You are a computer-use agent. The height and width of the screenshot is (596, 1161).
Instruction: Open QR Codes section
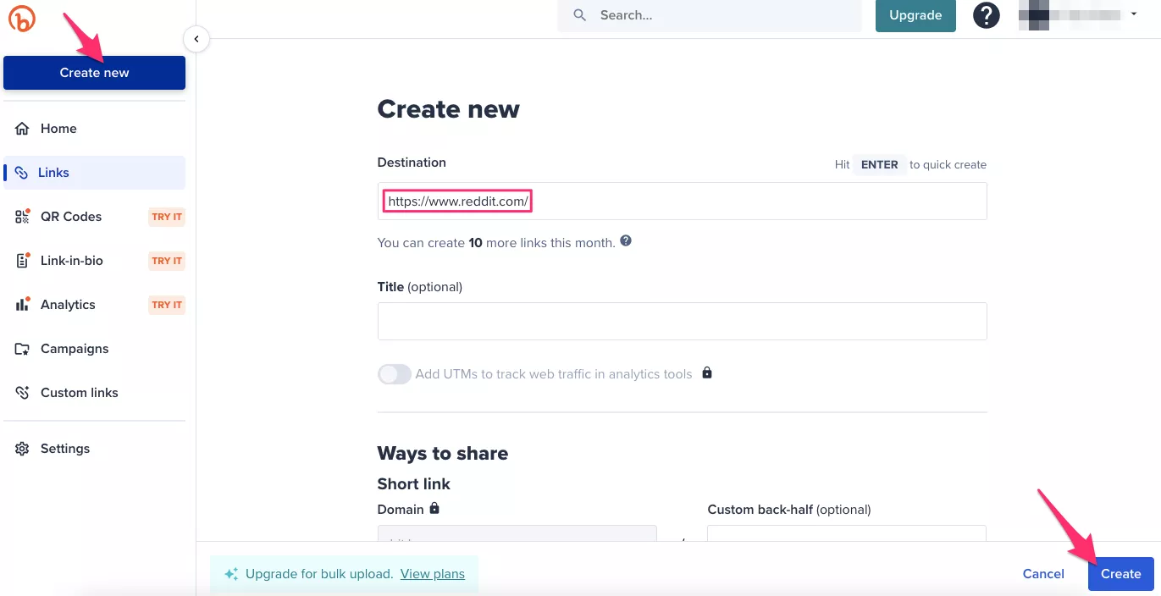click(94, 217)
